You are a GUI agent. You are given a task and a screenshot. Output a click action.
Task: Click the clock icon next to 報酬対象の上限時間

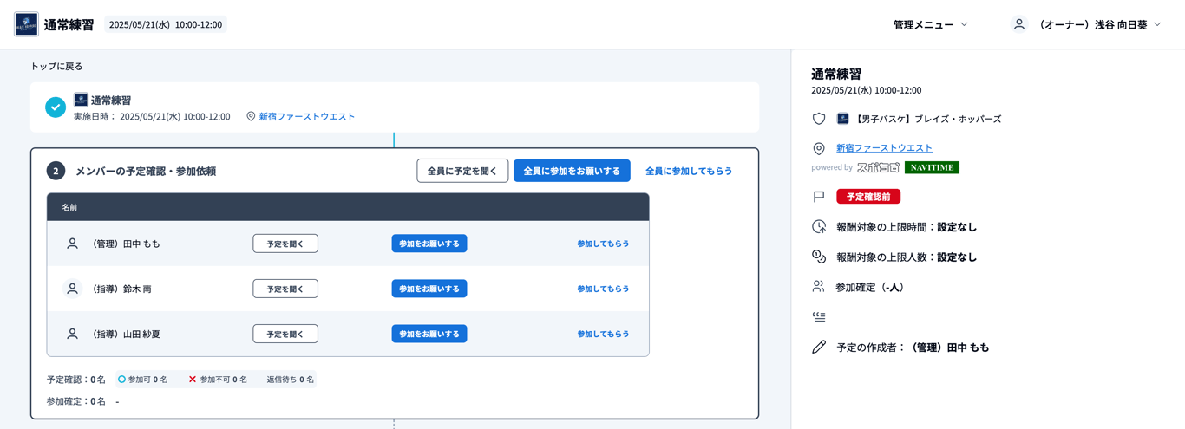(x=819, y=227)
